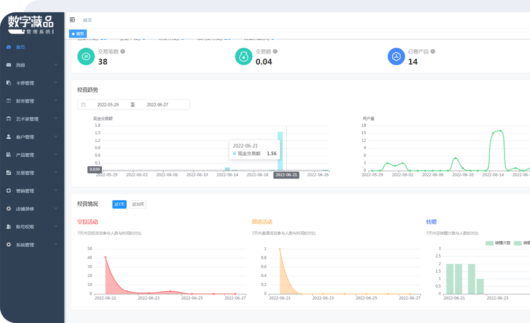The height and width of the screenshot is (323, 530).
Task: Click the 现金交易额 chart title
Action: tap(103, 119)
